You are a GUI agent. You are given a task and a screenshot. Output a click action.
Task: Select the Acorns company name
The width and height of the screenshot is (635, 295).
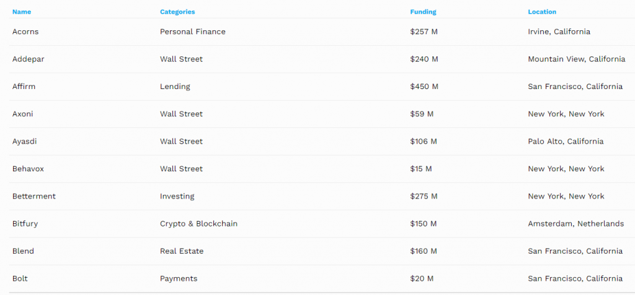(x=25, y=32)
